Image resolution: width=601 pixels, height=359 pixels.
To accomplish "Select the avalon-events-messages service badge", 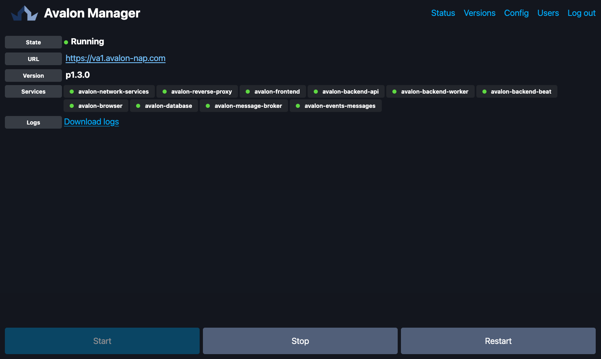I will [335, 106].
